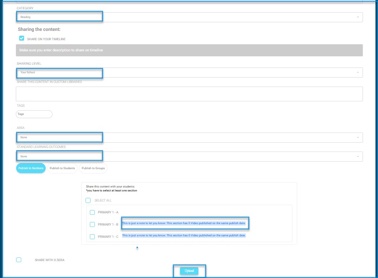
Task: Click the chevron arrow of the Category dropdown
Action: point(358,17)
